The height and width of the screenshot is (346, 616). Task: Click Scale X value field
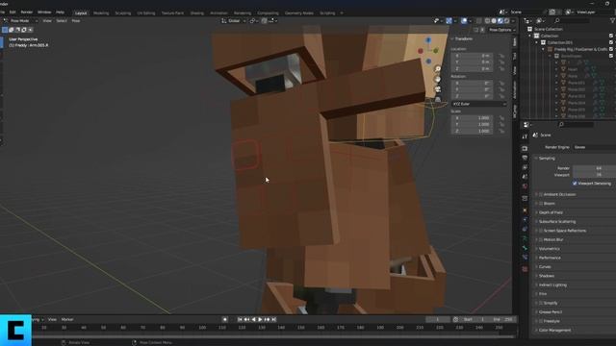pos(472,118)
